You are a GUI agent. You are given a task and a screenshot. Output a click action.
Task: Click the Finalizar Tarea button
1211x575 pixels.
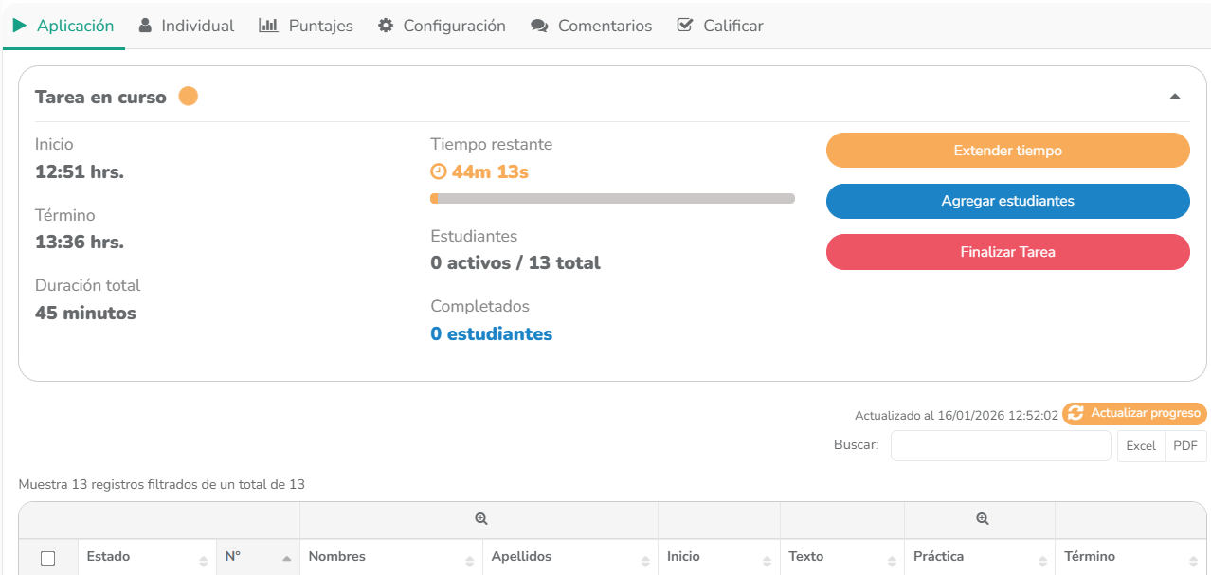(x=1007, y=252)
